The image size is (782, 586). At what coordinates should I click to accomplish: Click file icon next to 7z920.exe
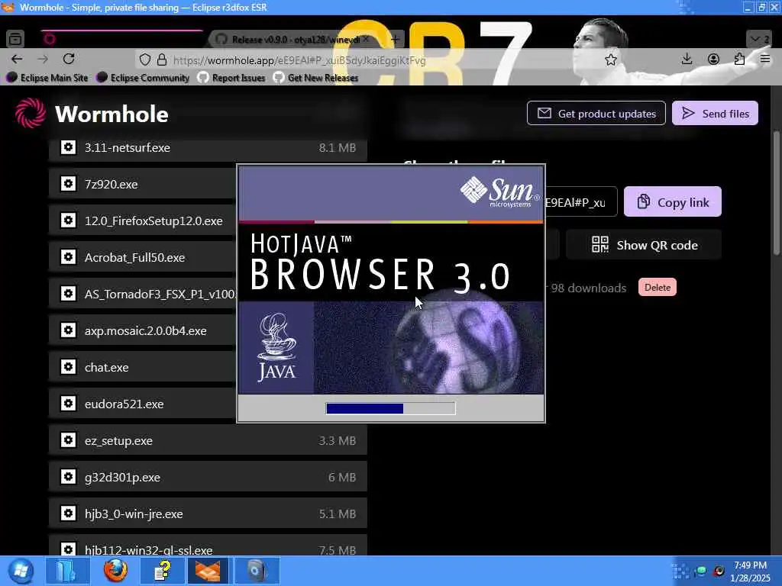[68, 184]
